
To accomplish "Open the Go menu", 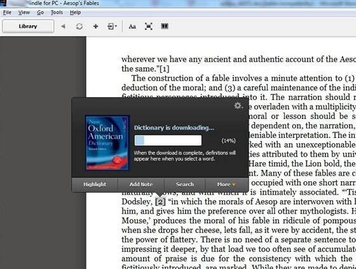I will tap(40, 13).
